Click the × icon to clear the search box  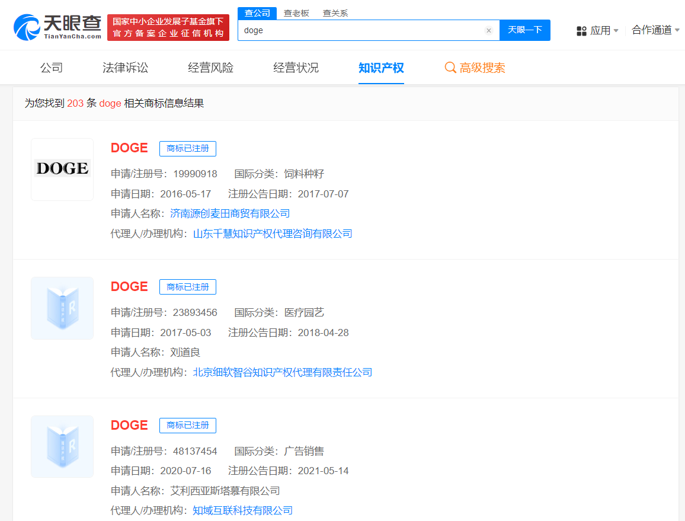pyautogui.click(x=489, y=30)
